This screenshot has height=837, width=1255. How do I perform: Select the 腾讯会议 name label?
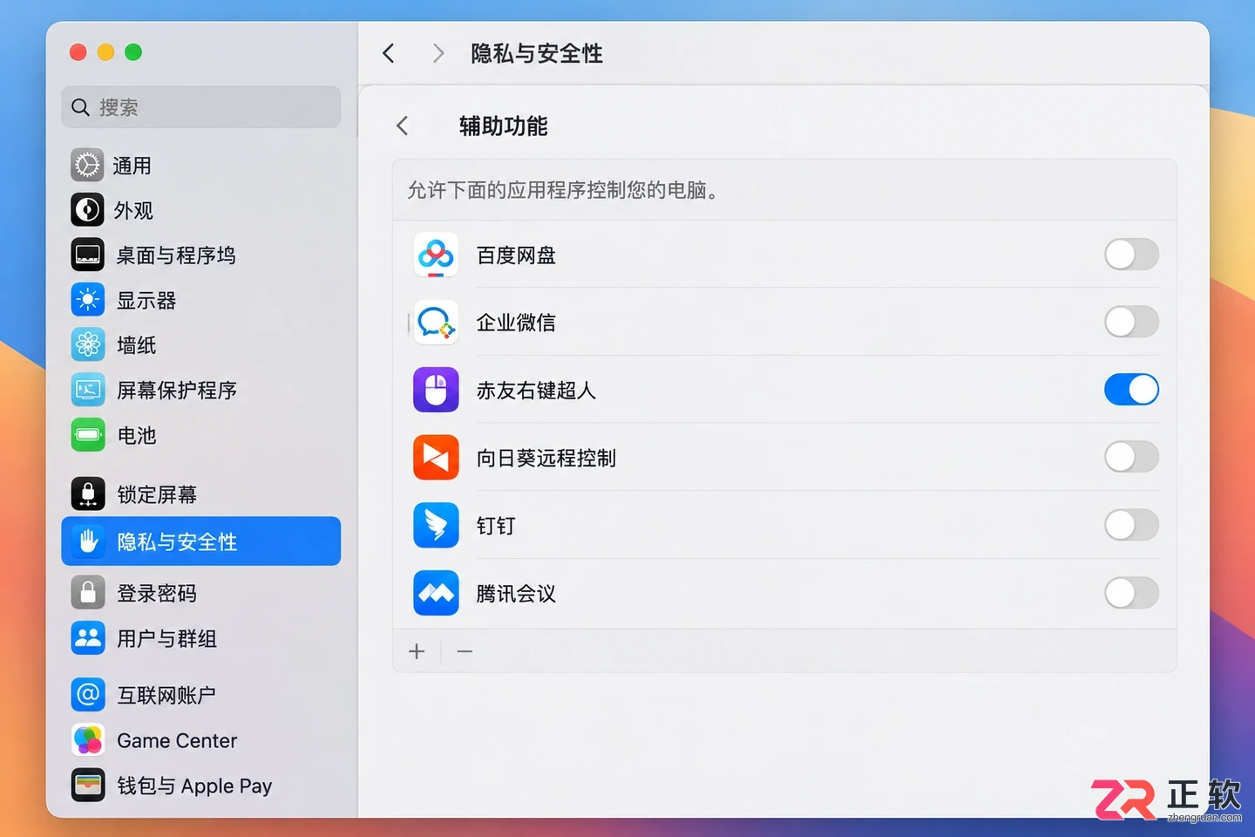516,594
